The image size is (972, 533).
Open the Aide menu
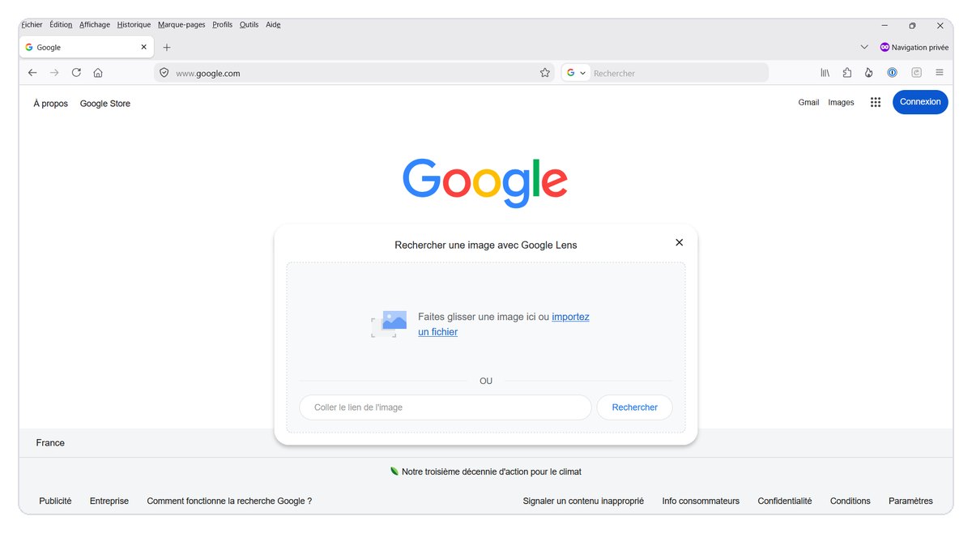[273, 24]
